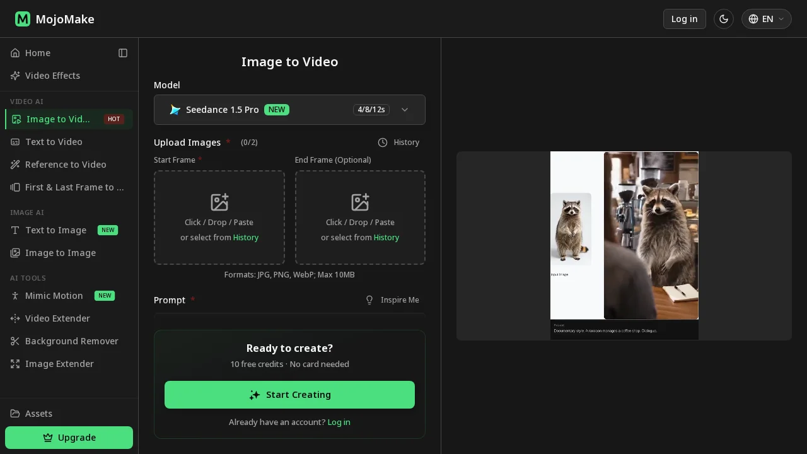Viewport: 807px width, 454px height.
Task: Click the raccoon demo preview thumbnail
Action: 624,246
